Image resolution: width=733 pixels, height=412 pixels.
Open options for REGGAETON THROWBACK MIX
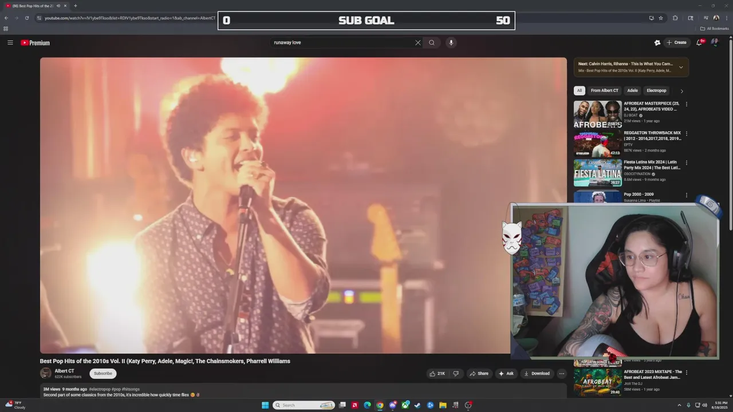687,133
